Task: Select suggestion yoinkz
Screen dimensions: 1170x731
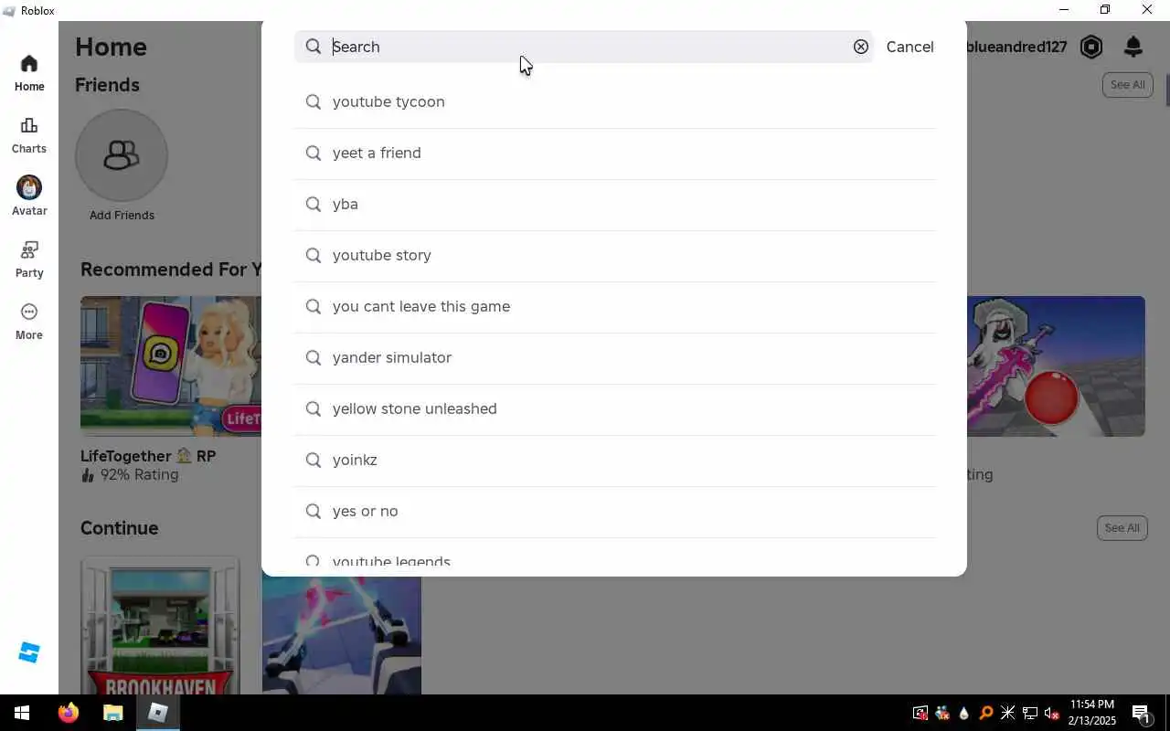Action: click(614, 460)
